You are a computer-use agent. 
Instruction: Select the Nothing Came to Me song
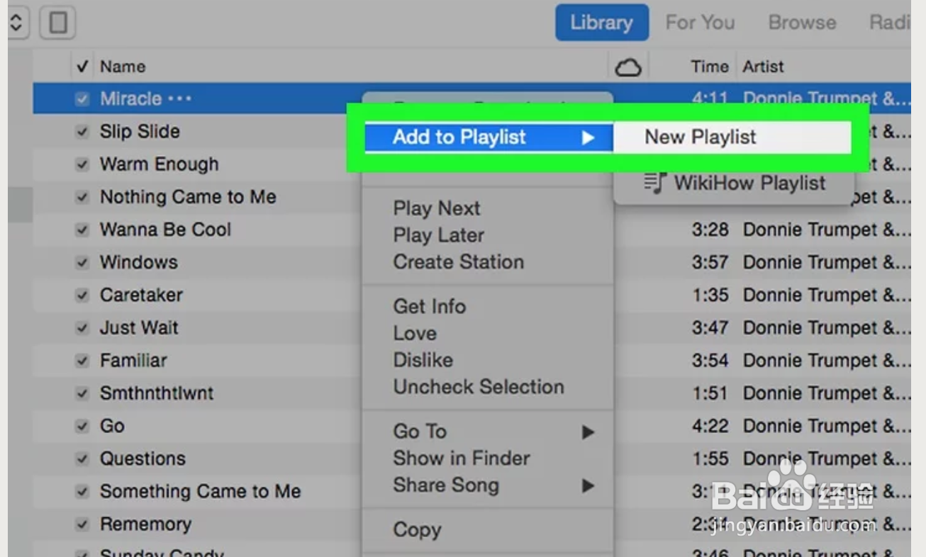point(188,197)
